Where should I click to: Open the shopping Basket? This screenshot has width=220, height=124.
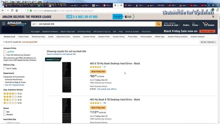[x=209, y=24]
